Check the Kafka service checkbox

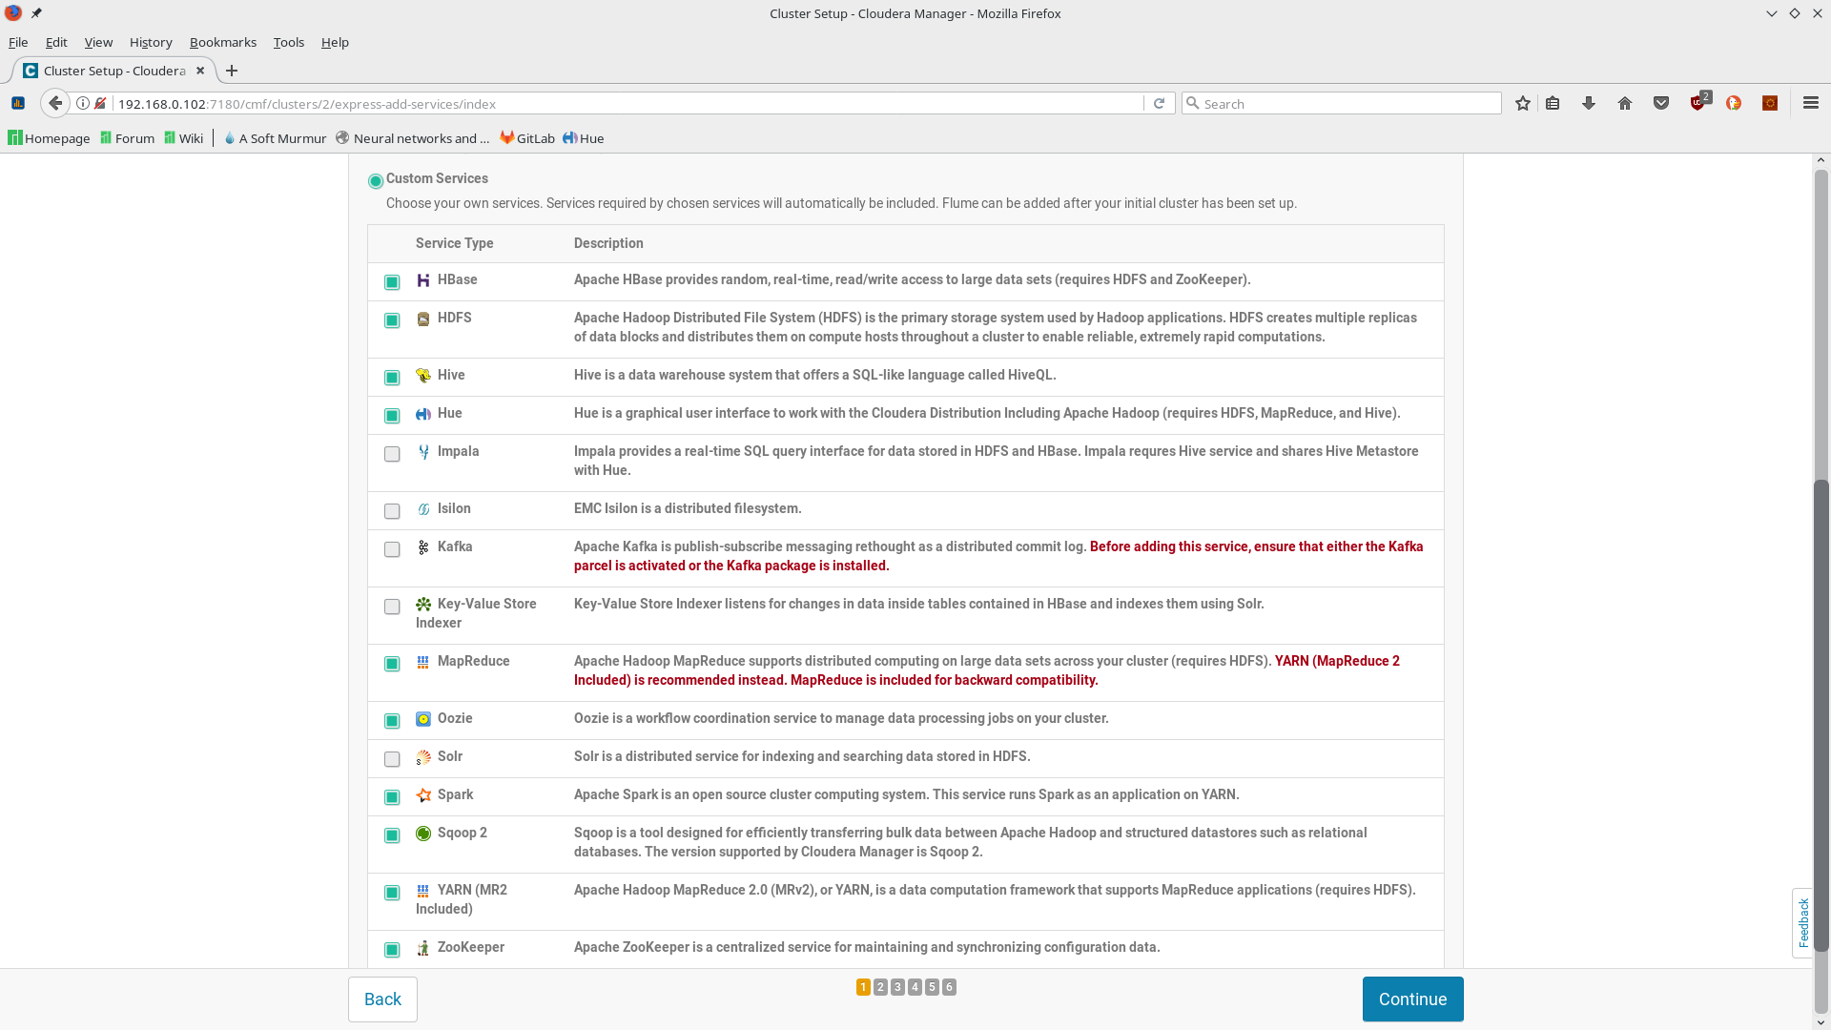click(392, 549)
